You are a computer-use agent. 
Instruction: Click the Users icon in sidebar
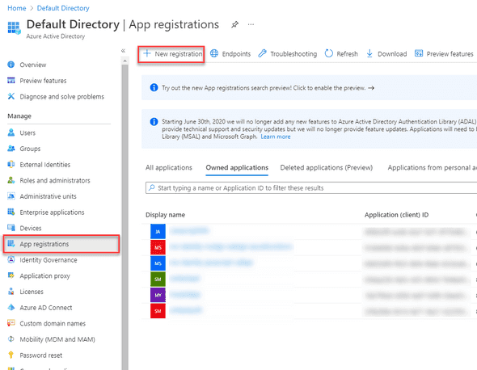point(11,132)
